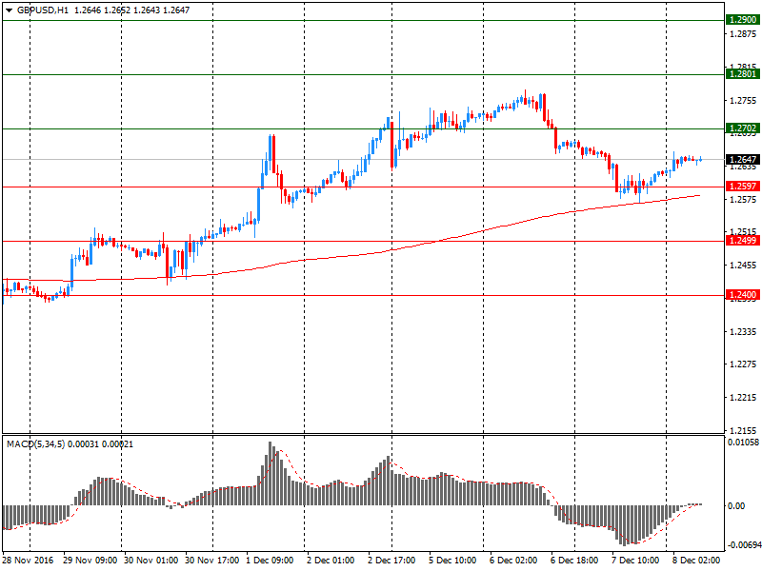Select the MACD scale value 0.01058
762x571 pixels.
[x=743, y=443]
